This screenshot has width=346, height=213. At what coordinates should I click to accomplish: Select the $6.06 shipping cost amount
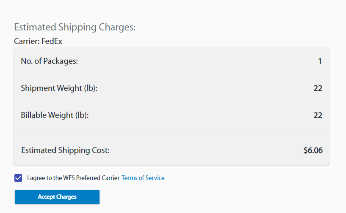313,150
